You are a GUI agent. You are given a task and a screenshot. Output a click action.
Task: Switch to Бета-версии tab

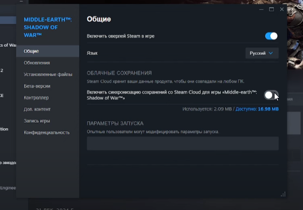(48, 86)
